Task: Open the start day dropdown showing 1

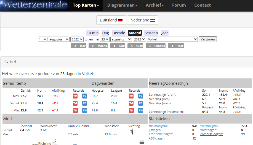Action: (x=42, y=39)
